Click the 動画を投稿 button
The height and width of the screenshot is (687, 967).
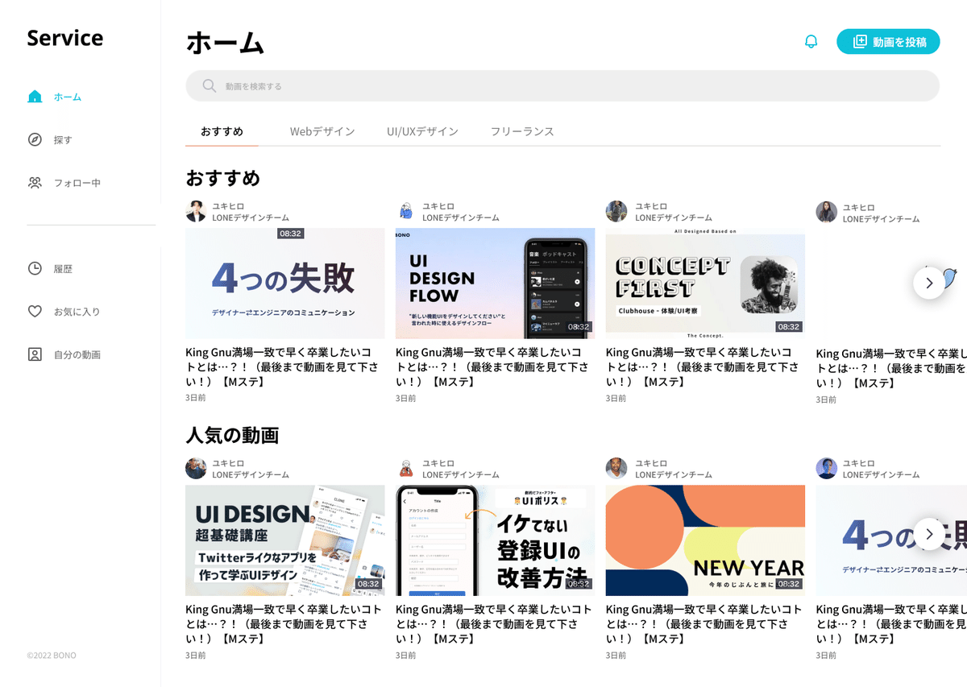point(888,42)
